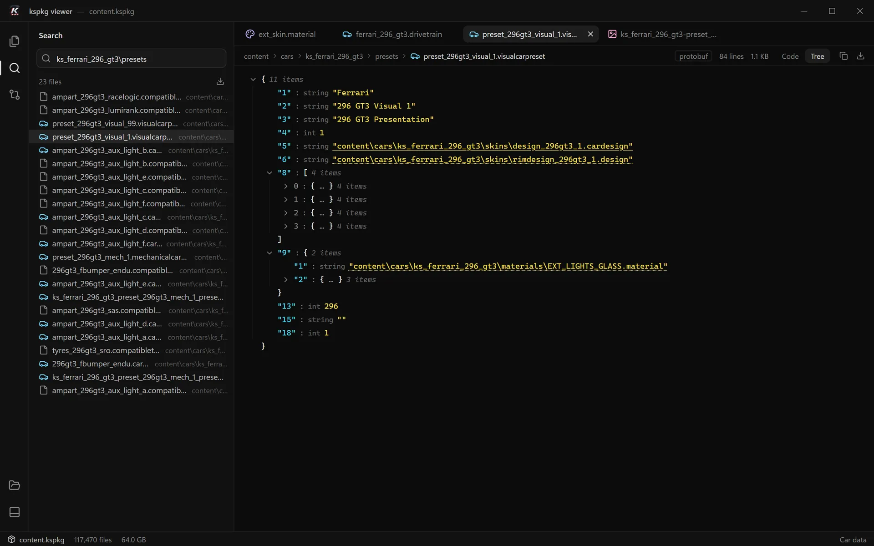Open the Explorer files sidebar icon
This screenshot has height=546, width=874.
(x=14, y=41)
